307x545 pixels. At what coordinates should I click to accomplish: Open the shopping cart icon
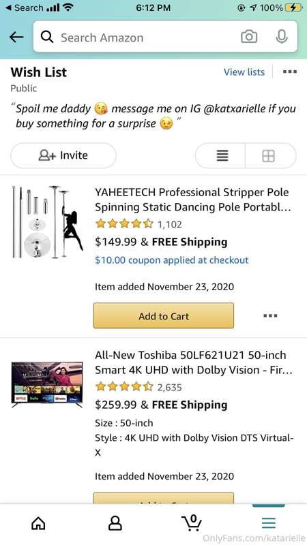(192, 523)
